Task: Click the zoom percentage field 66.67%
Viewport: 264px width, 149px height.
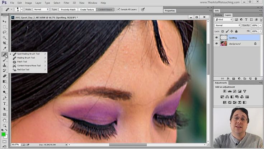Action: pos(15,145)
